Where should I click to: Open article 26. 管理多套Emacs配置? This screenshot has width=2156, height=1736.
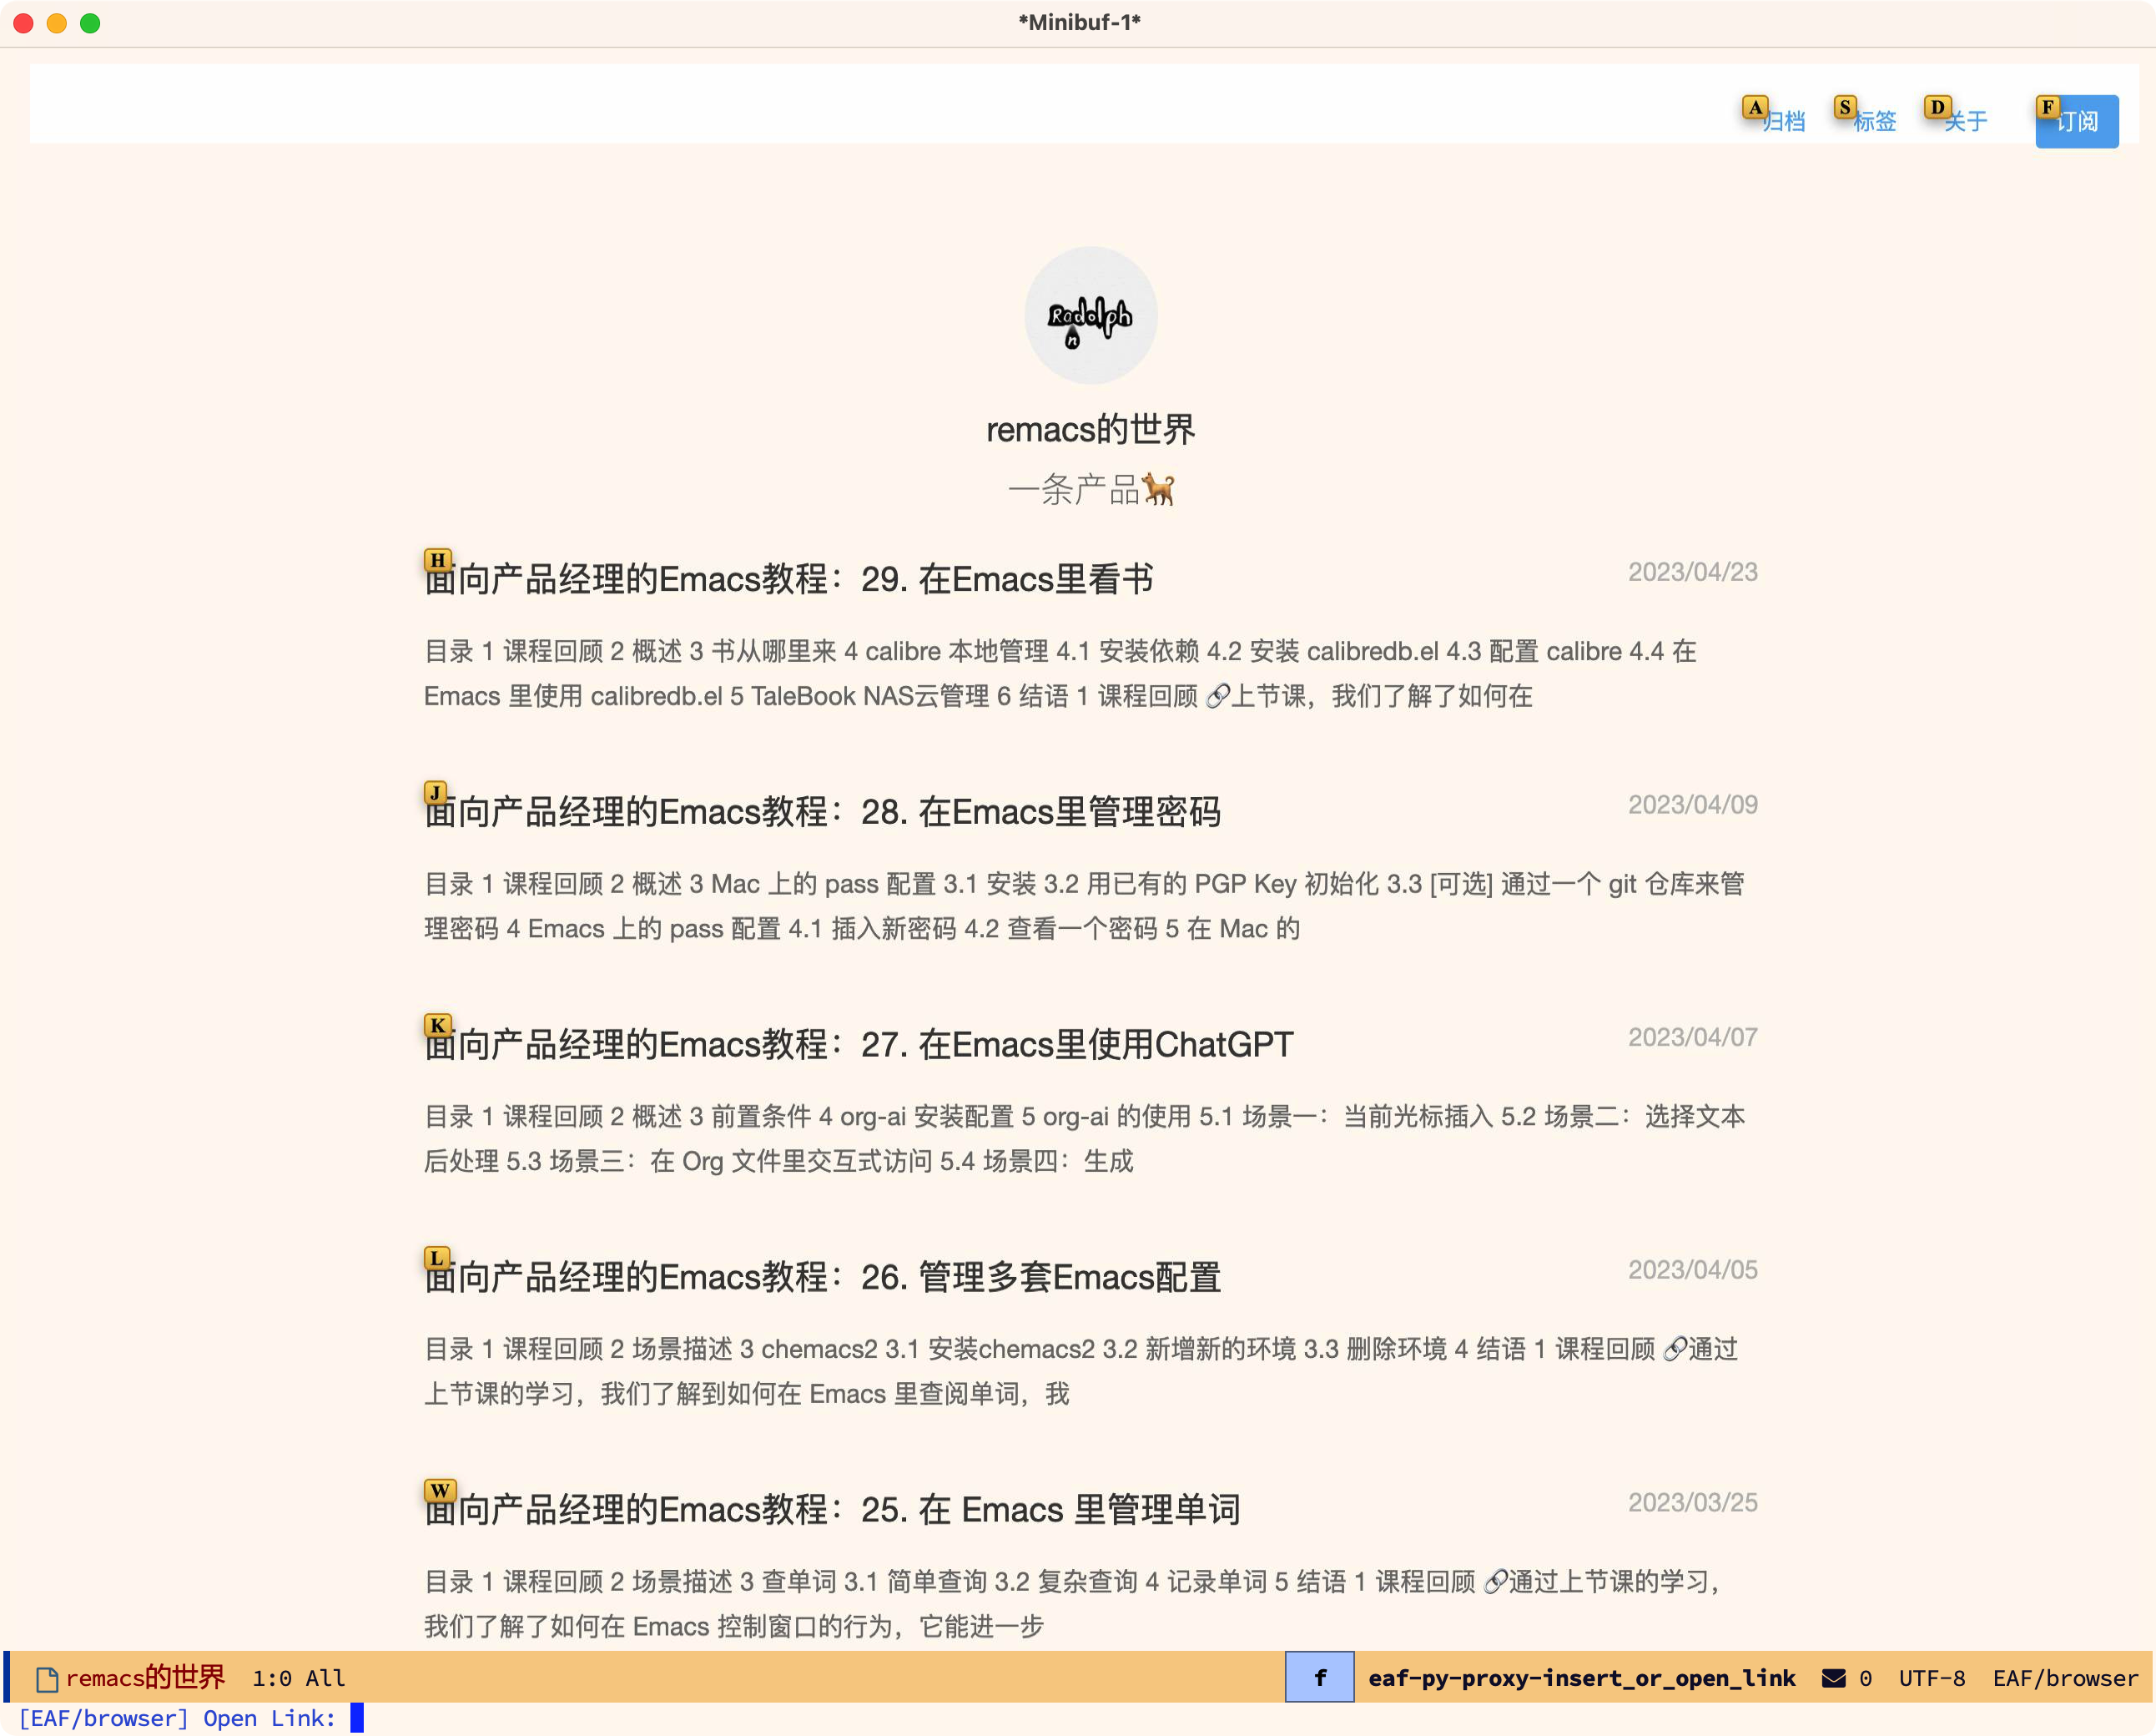(822, 1277)
